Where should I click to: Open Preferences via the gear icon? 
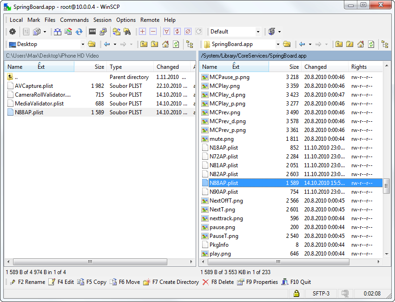click(x=13, y=32)
